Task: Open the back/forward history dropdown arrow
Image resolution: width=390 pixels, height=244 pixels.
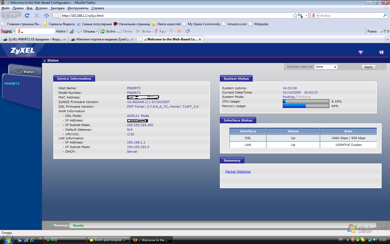Action: click(x=19, y=15)
